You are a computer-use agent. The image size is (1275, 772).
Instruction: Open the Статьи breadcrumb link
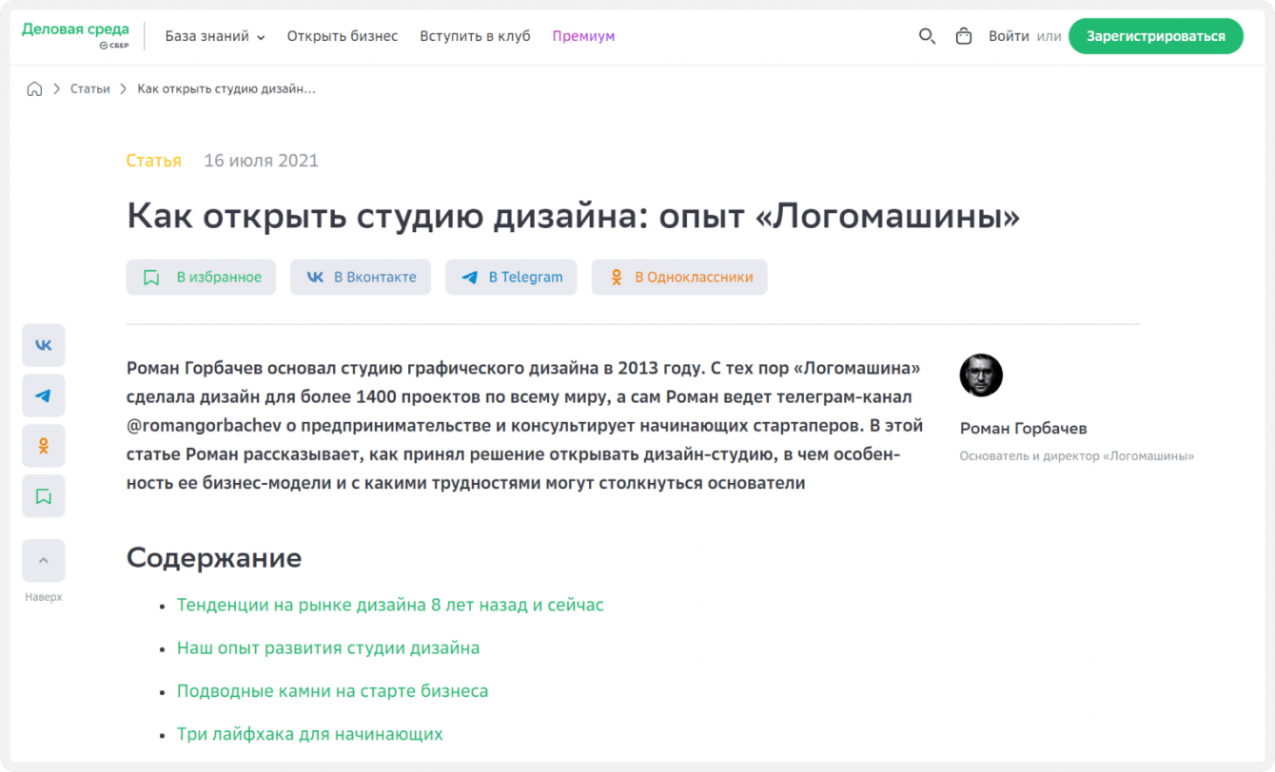tap(90, 88)
